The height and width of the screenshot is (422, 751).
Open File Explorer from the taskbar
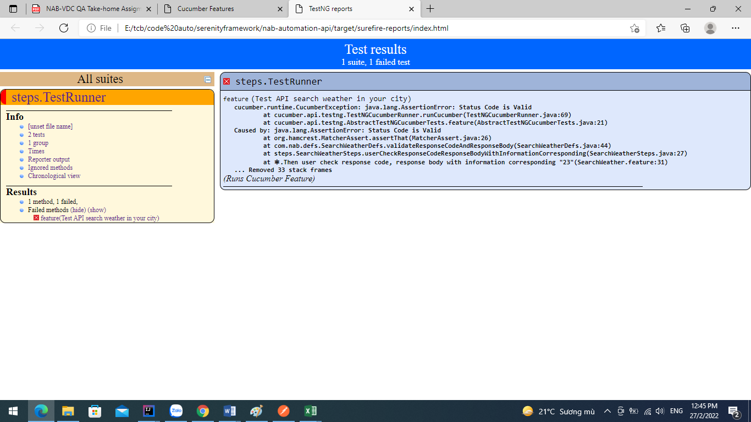click(68, 411)
